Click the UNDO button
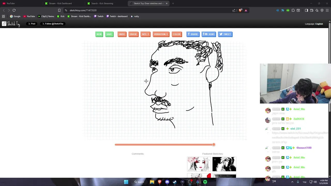The image size is (331, 186). pyautogui.click(x=122, y=34)
